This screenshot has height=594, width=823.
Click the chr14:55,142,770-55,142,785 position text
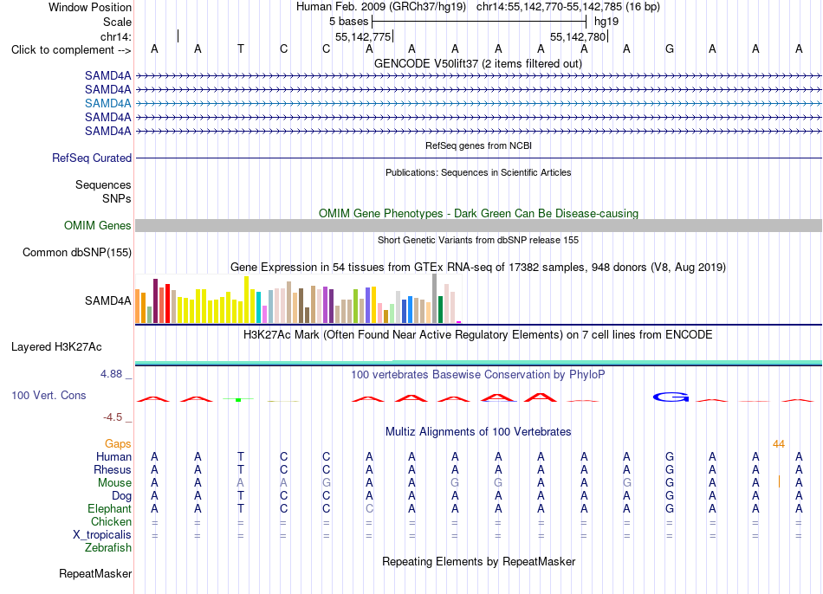568,7
